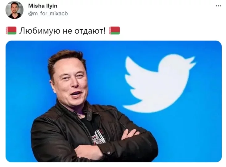226x167 pixels.
Task: Click the Belarus flag emoji before the text
Action: pos(11,31)
